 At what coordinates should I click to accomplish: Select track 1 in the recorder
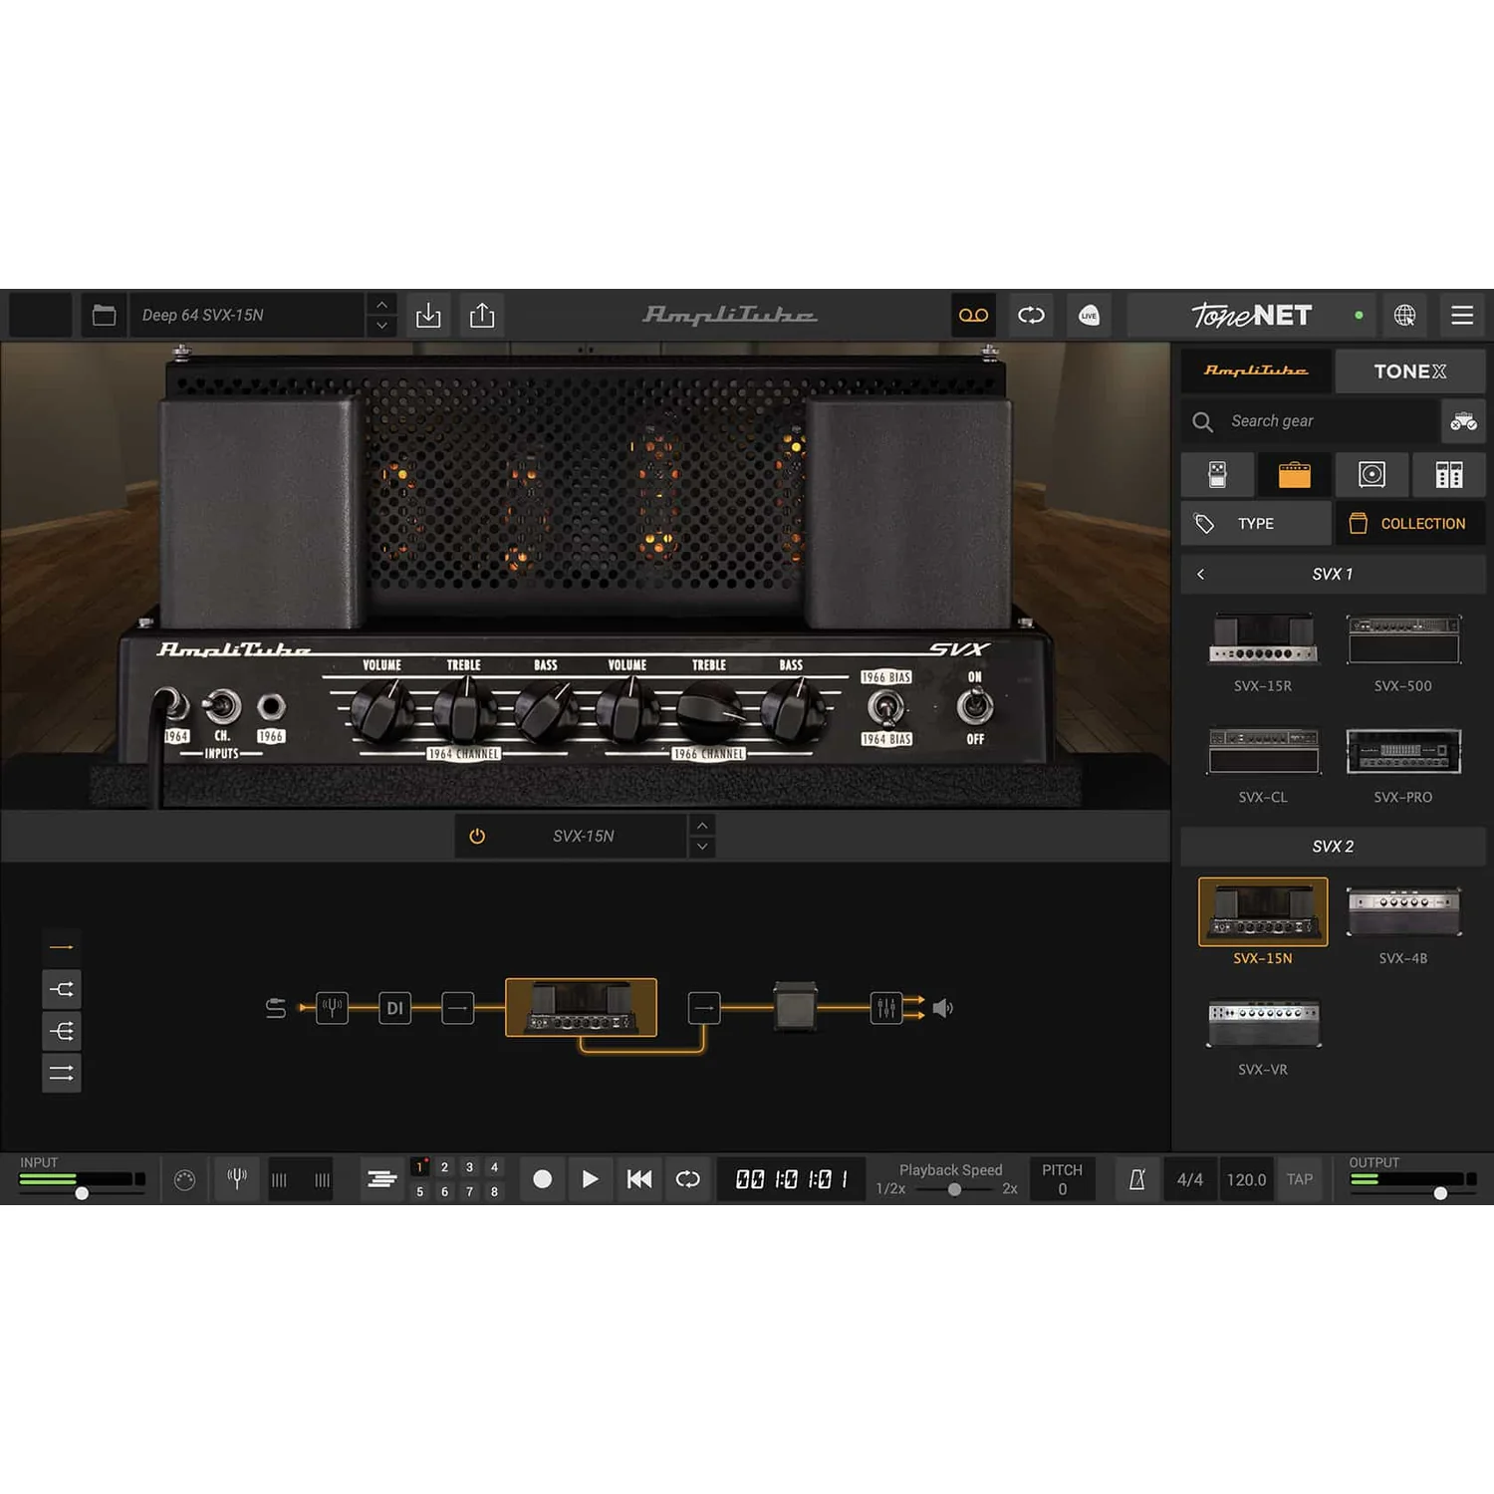pyautogui.click(x=420, y=1167)
